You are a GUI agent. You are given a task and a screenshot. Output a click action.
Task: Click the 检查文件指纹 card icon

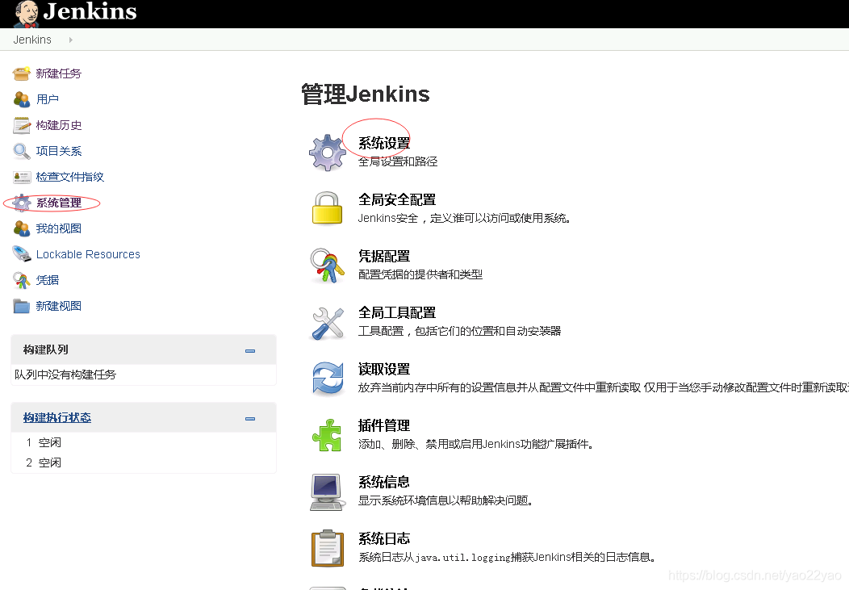(22, 177)
